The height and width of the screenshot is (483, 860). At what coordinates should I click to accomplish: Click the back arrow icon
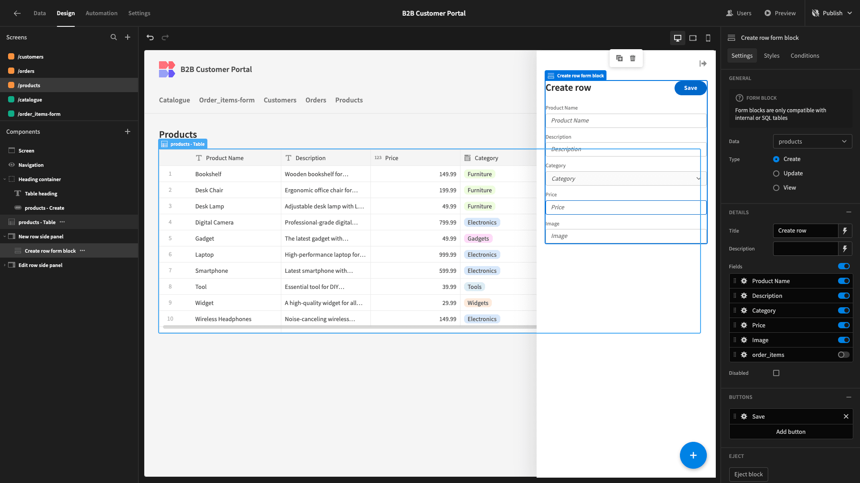(x=17, y=13)
